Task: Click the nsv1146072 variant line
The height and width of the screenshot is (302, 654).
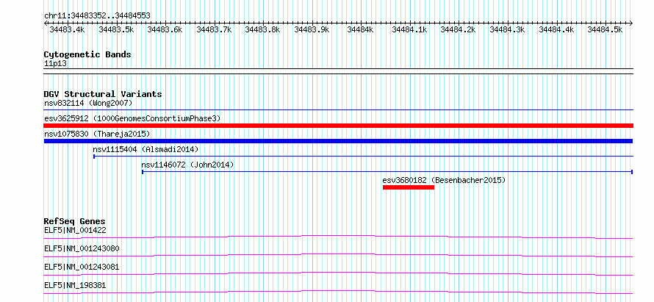Action: [x=387, y=171]
